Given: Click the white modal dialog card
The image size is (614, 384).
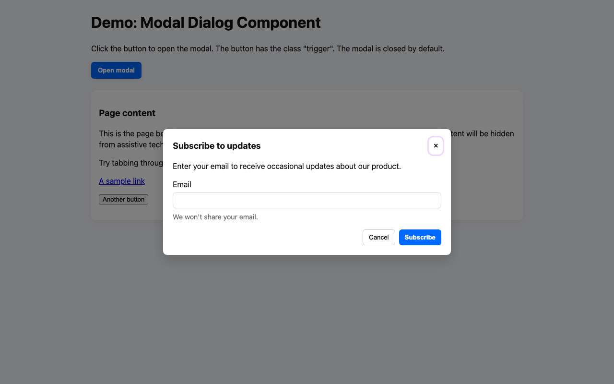Looking at the screenshot, I should 307,192.
